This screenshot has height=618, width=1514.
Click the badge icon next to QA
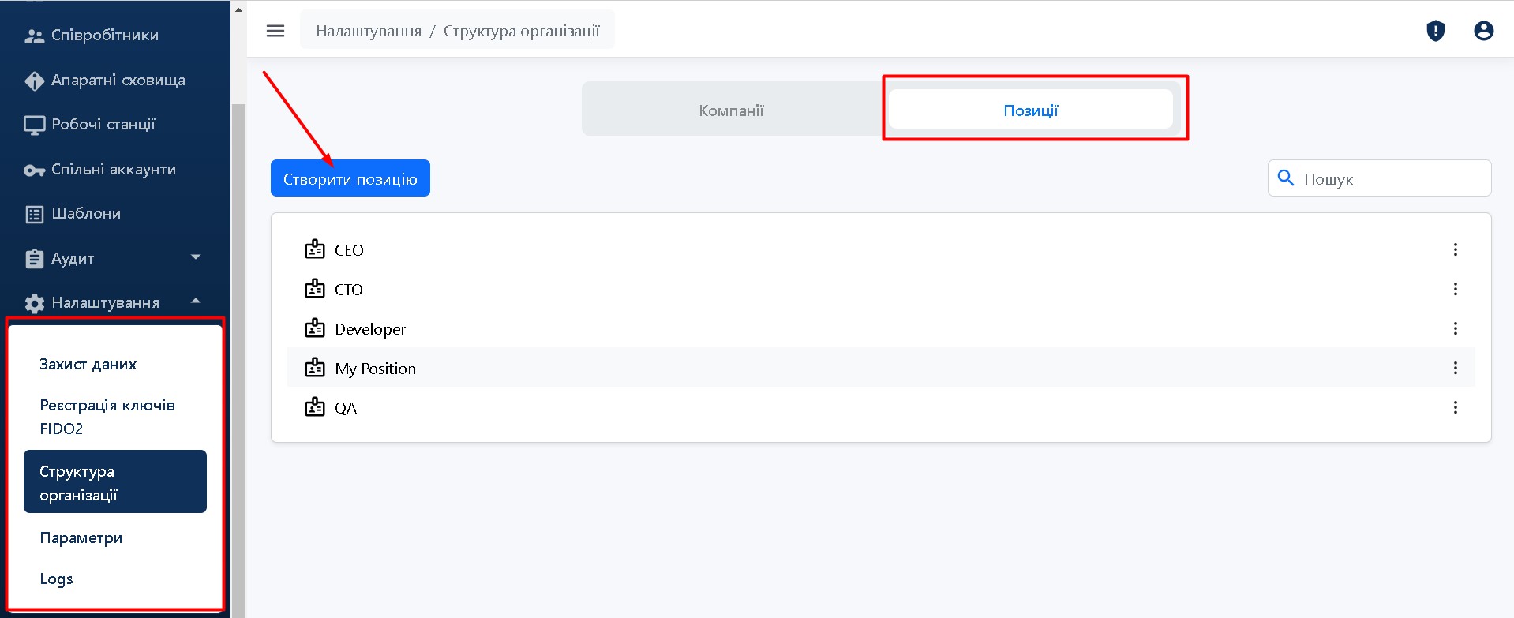(x=315, y=407)
